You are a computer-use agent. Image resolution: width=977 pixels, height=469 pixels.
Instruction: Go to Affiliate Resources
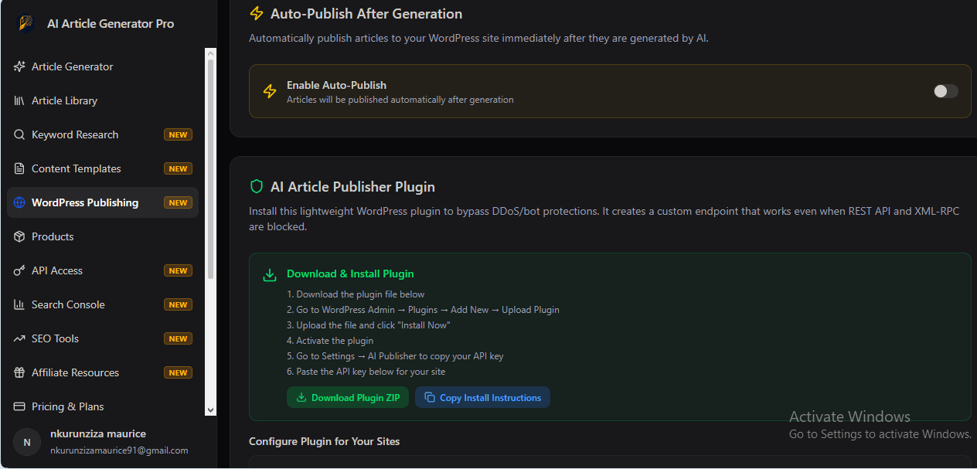103,372
